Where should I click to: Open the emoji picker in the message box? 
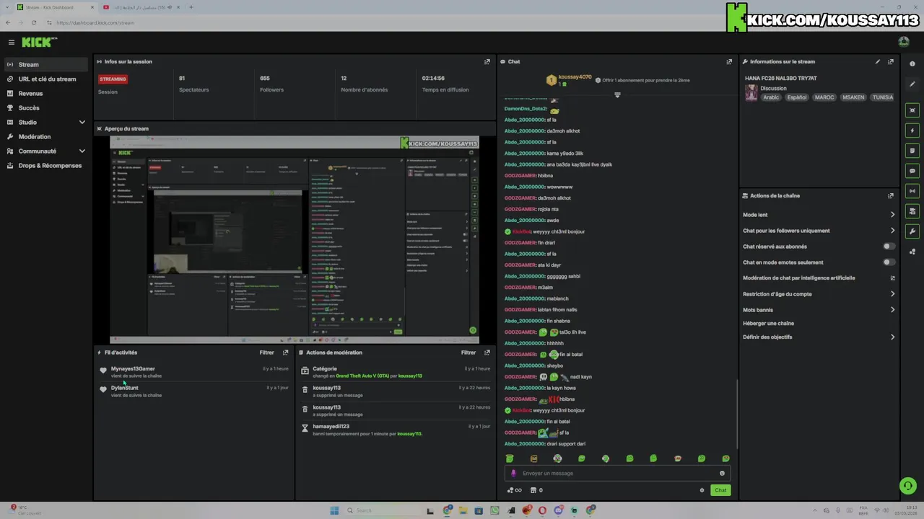click(722, 473)
